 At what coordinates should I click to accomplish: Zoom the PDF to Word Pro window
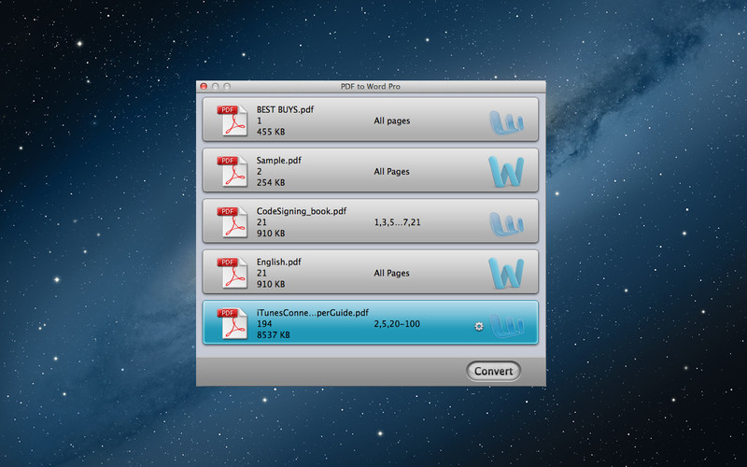click(227, 86)
